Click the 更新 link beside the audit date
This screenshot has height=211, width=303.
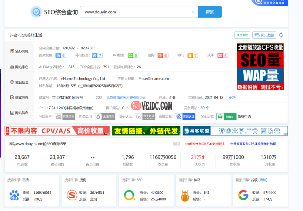[232, 98]
